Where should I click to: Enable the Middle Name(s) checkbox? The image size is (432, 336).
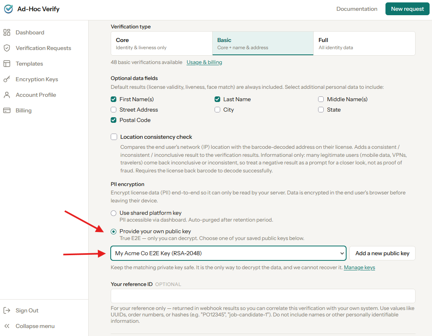click(x=321, y=99)
